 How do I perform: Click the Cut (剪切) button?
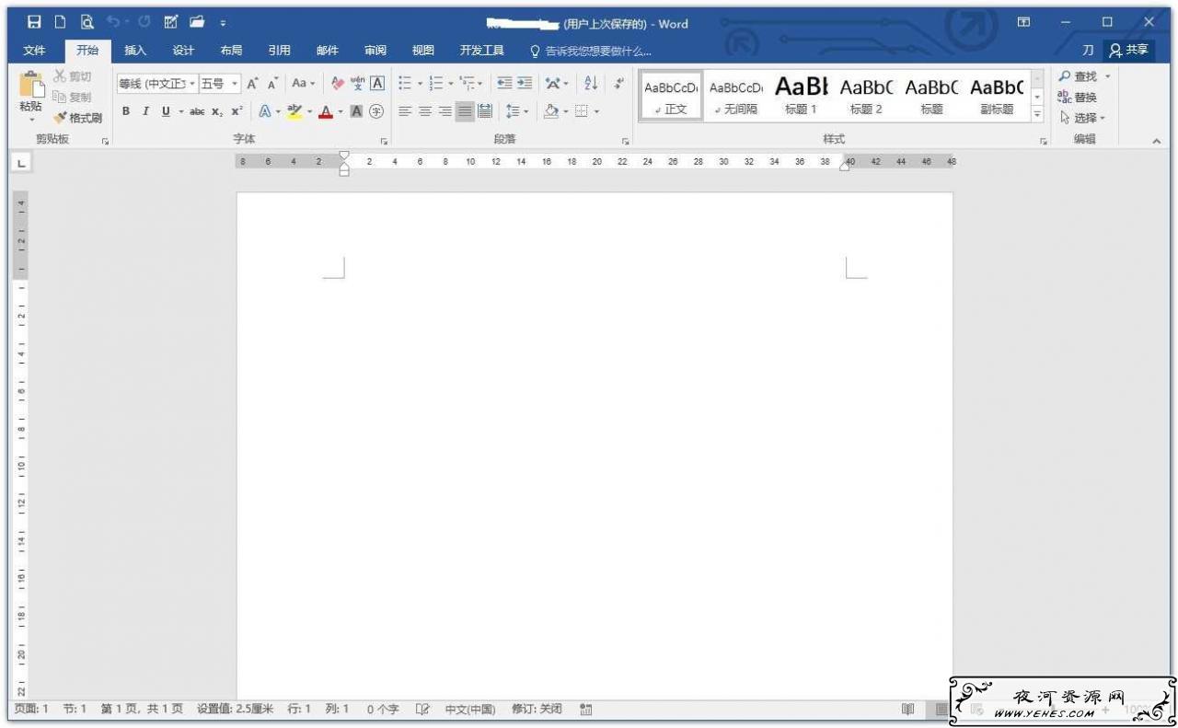(73, 76)
